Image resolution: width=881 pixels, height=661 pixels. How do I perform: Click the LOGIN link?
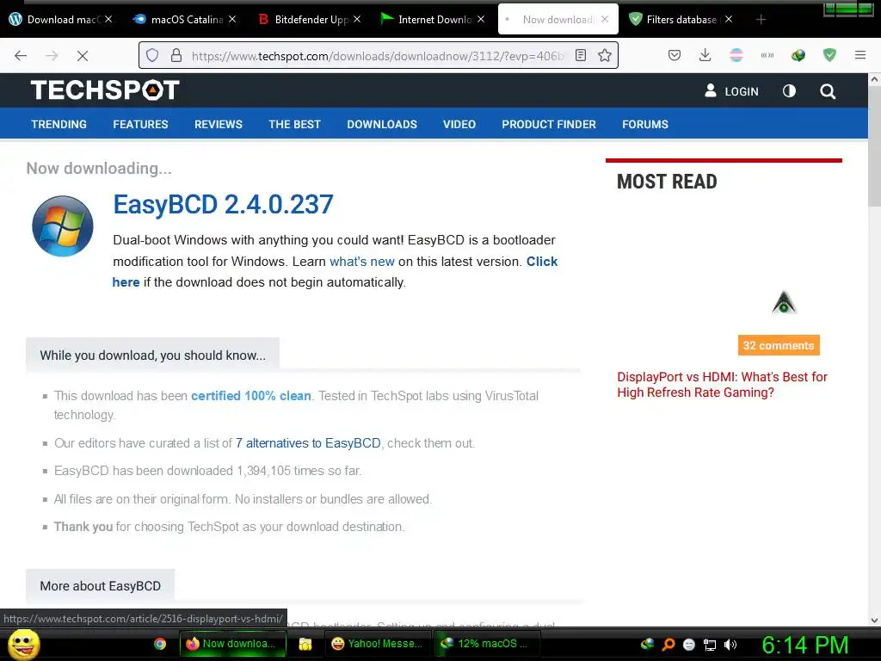pyautogui.click(x=731, y=91)
